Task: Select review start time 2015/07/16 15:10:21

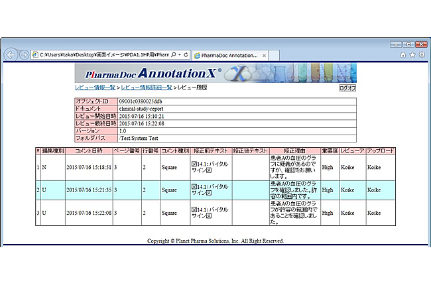Action: coord(141,116)
